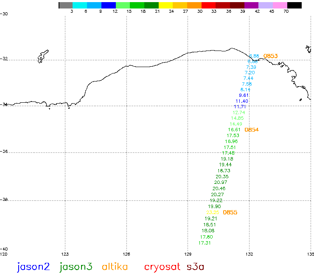Select the 20.46 data value
Viewport: 314px width, 276px height.
click(219, 189)
